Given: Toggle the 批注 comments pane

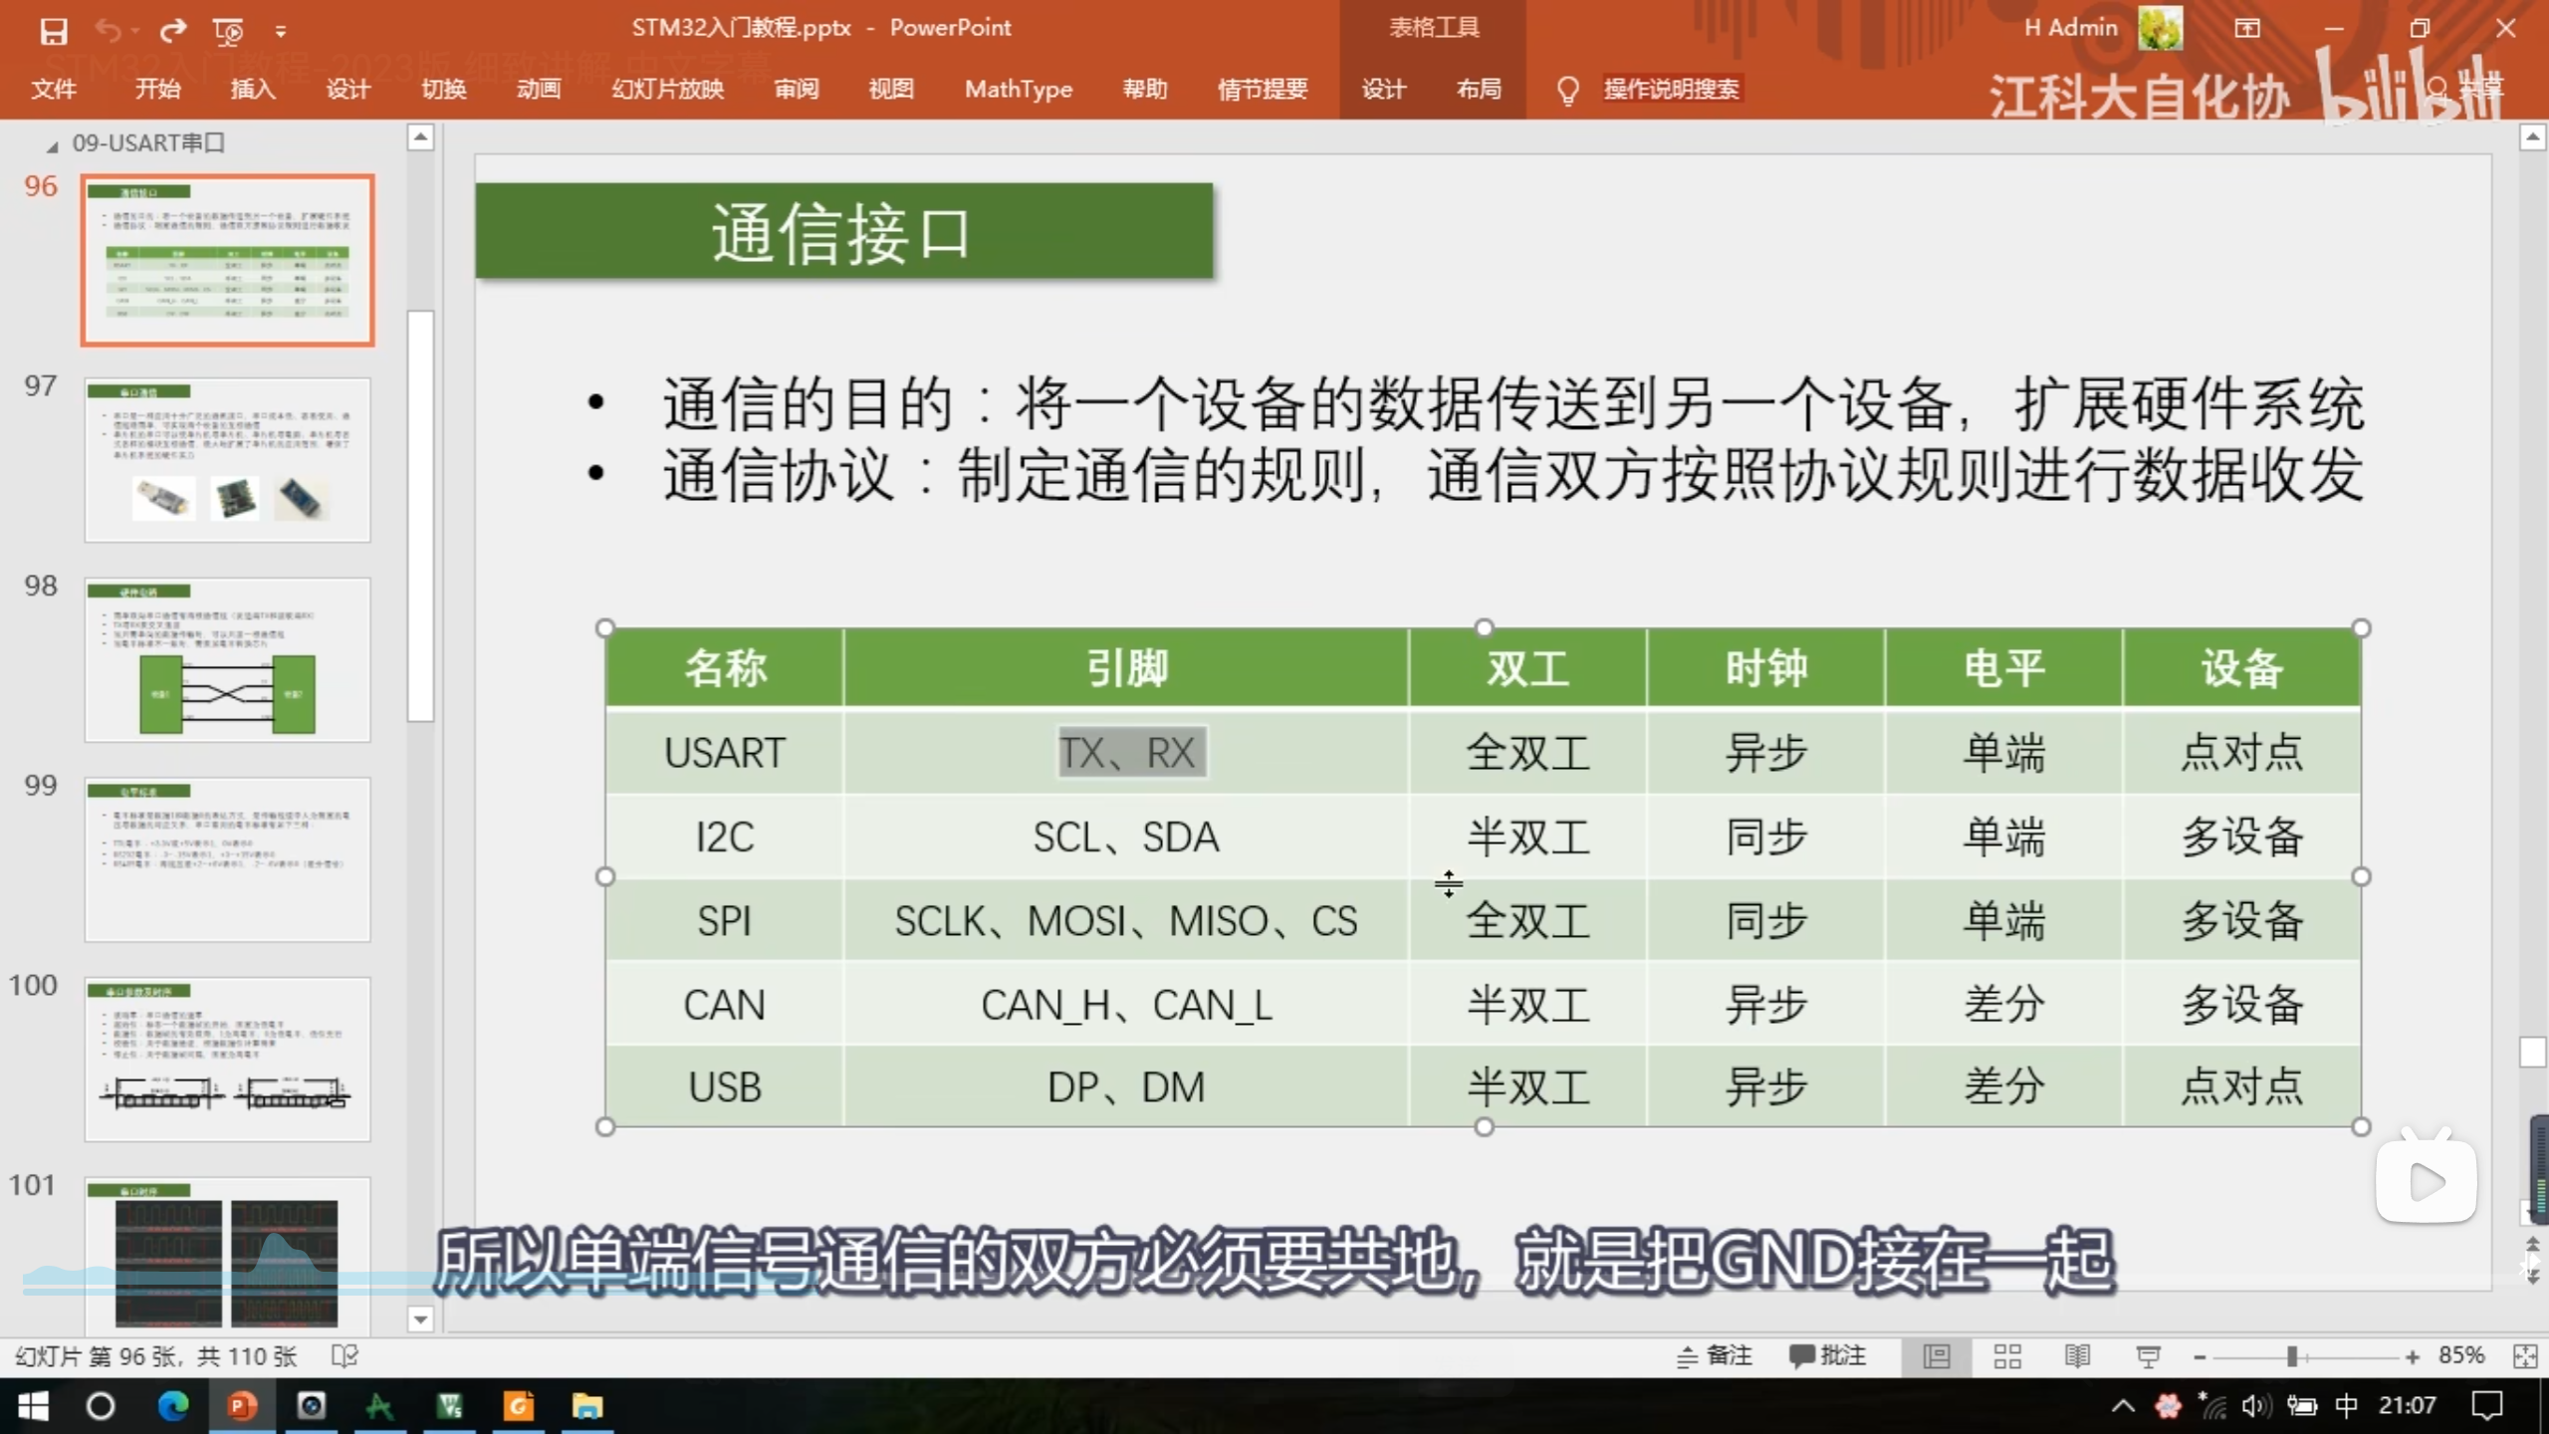Looking at the screenshot, I should pos(1828,1356).
